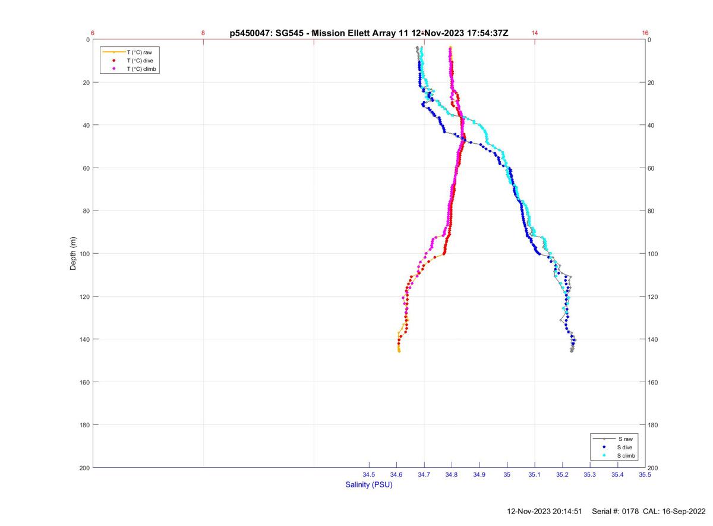This screenshot has height=526, width=713.
Task: Click salinity tick label '35.2'
Action: (x=562, y=474)
